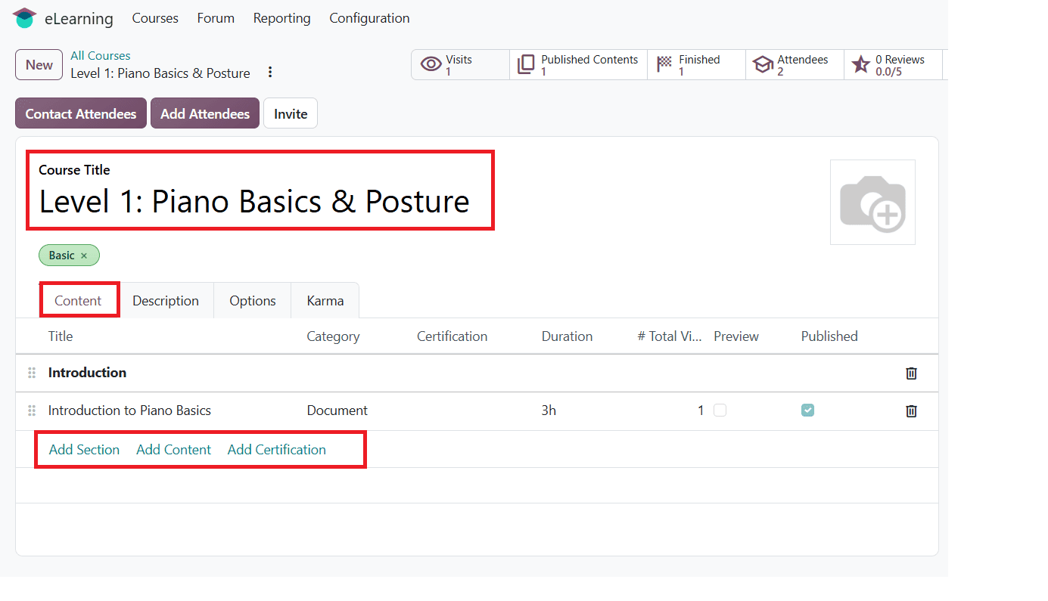Viewport: 1048px width, 601px height.
Task: Click the Attendees graduation cap icon
Action: 763,65
